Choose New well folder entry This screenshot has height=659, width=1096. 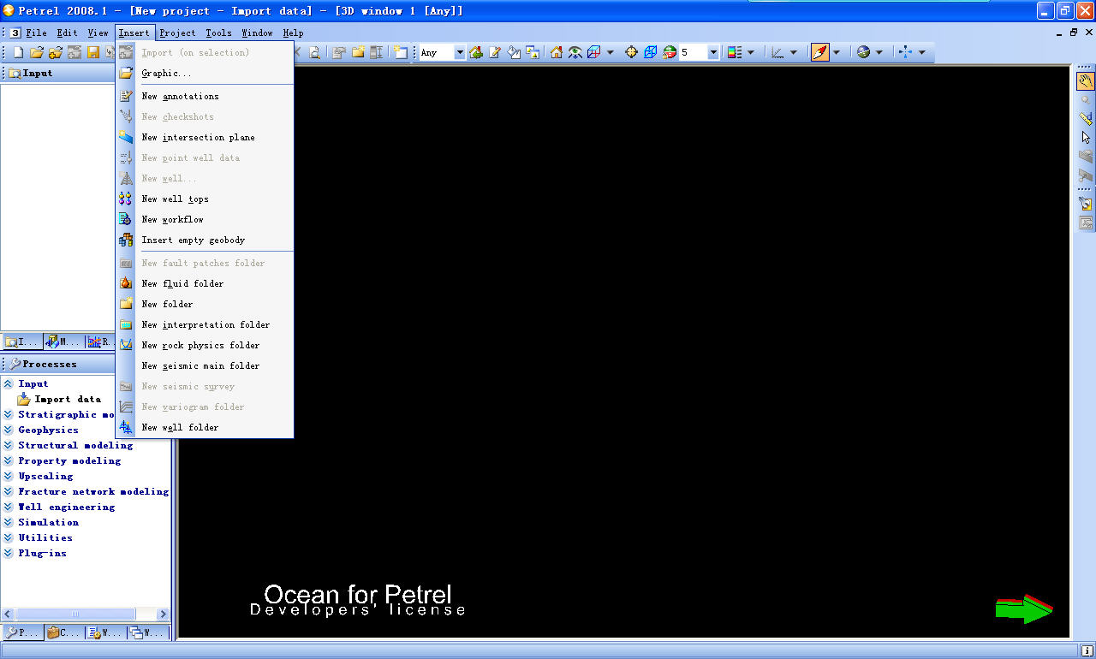tap(205, 428)
